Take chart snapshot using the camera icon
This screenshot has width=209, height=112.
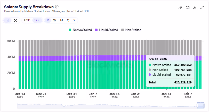(x=188, y=7)
